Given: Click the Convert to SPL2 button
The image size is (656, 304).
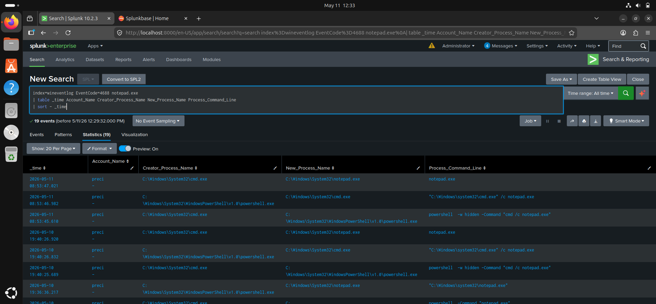Looking at the screenshot, I should (x=124, y=79).
